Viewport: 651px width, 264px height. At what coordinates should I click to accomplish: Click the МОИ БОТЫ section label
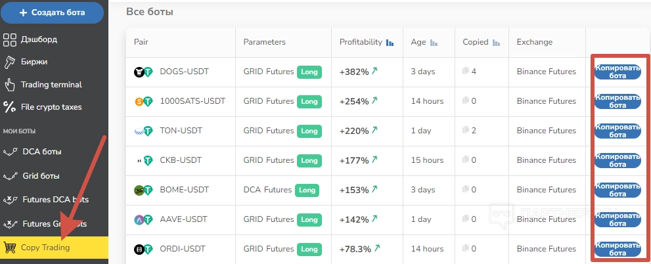[20, 131]
